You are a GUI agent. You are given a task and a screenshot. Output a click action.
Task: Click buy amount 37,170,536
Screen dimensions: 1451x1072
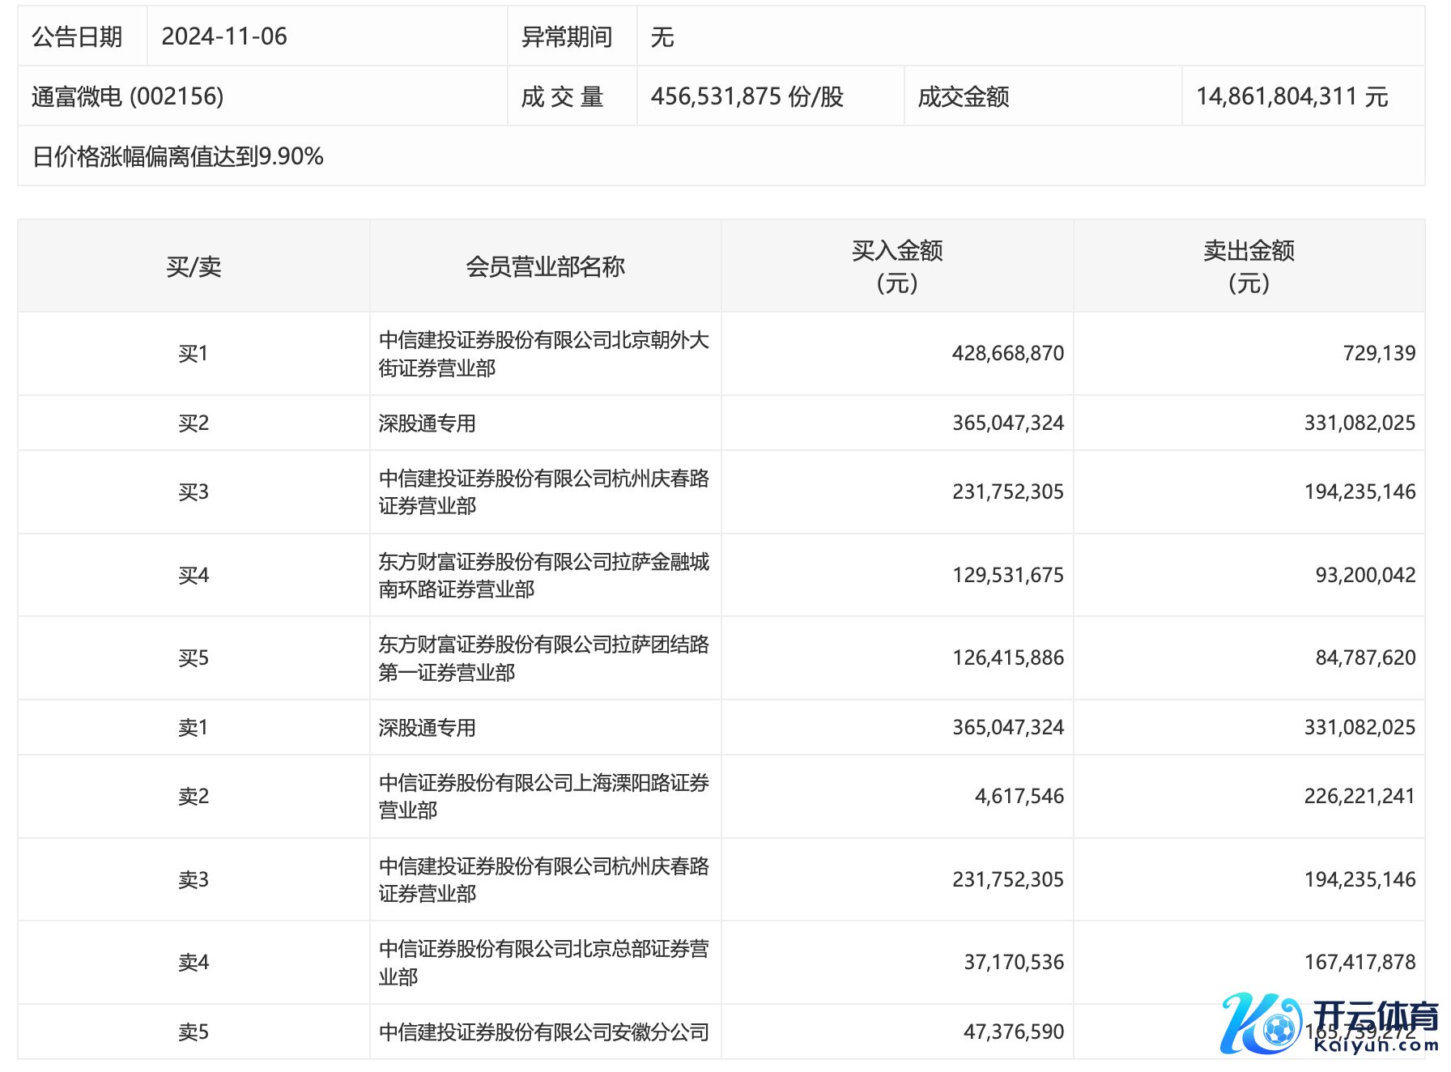[x=1014, y=963]
